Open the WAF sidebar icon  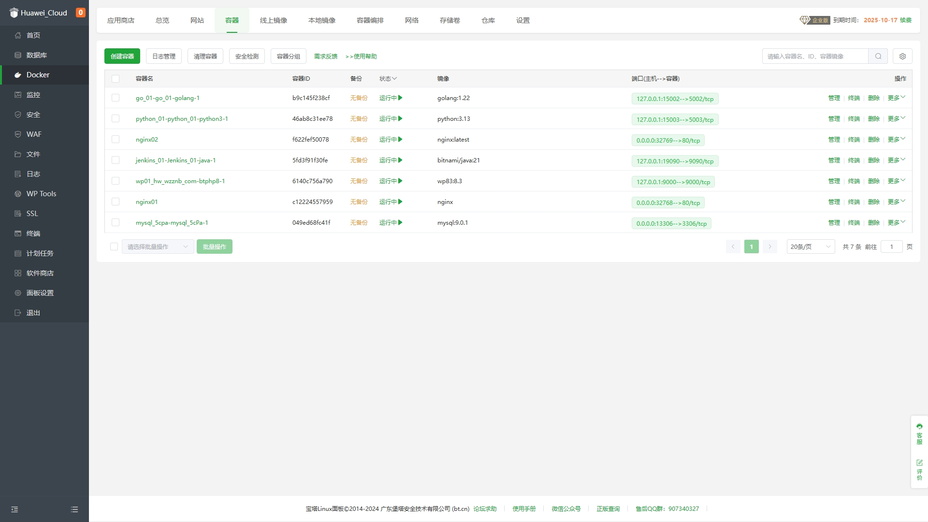[x=18, y=134]
